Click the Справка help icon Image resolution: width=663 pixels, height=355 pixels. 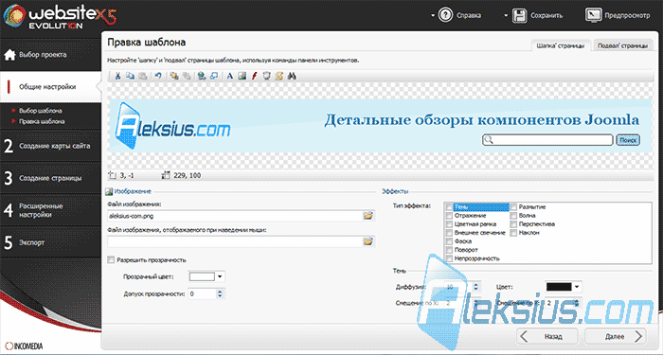[x=445, y=15]
